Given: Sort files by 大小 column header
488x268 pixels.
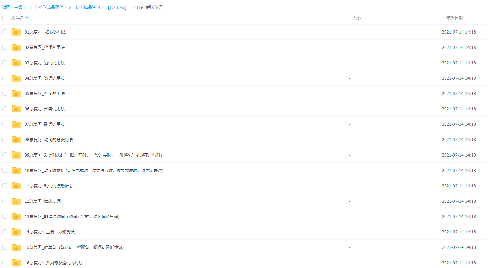Looking at the screenshot, I should 356,18.
